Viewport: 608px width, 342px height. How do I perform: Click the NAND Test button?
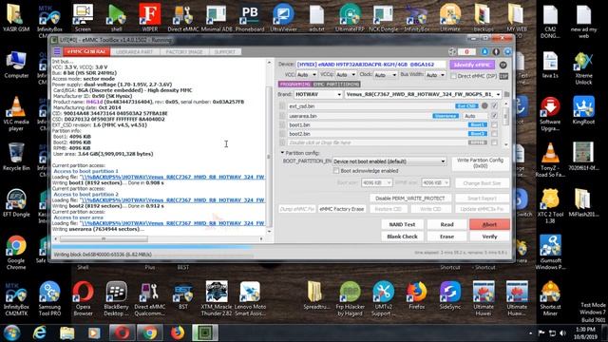pos(402,224)
